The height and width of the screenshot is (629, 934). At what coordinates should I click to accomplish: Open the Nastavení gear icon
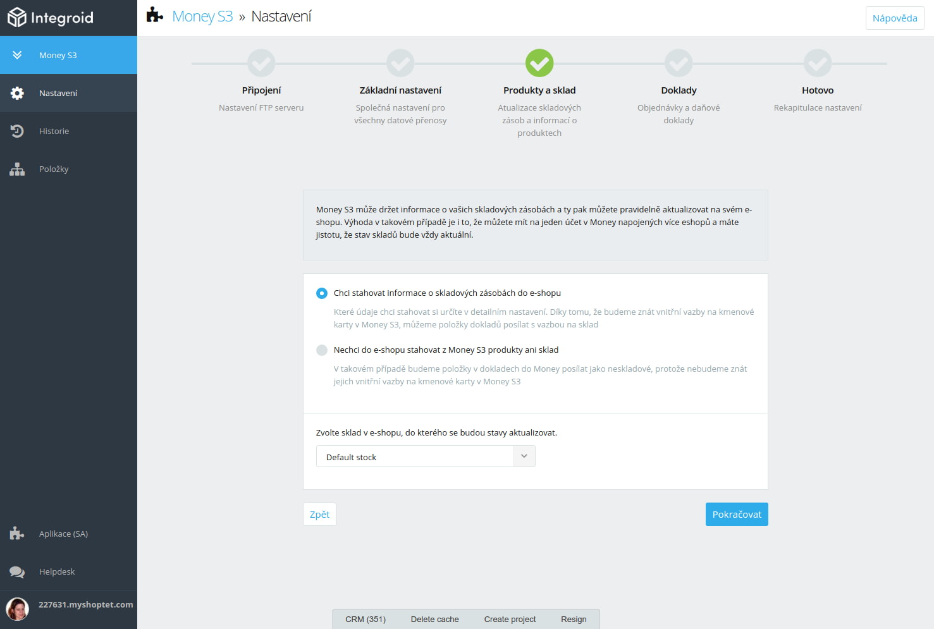(x=17, y=93)
